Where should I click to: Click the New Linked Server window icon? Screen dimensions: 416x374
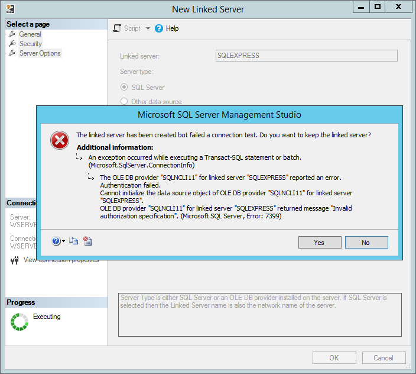pyautogui.click(x=11, y=9)
